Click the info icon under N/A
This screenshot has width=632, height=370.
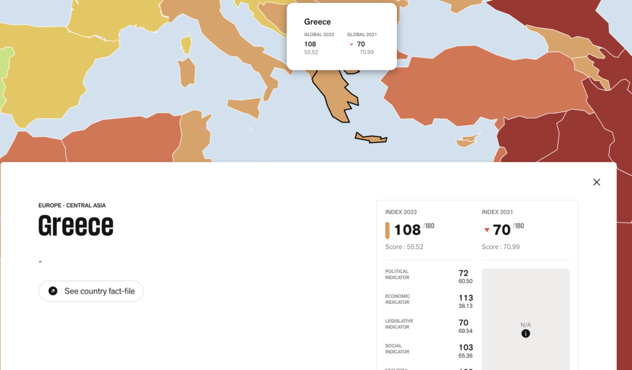525,334
